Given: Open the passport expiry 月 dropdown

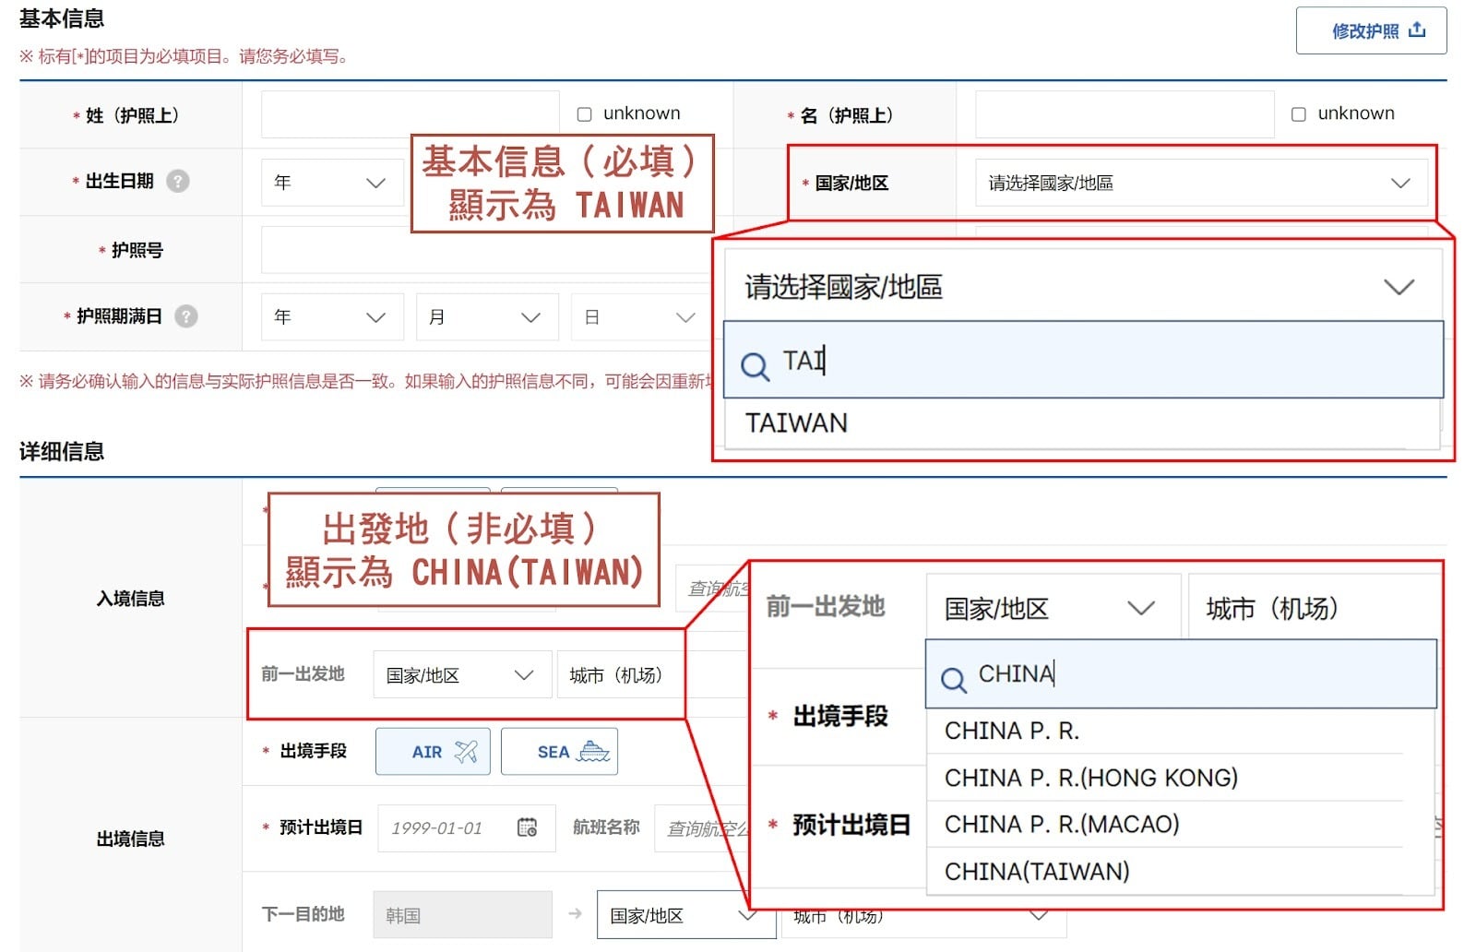Looking at the screenshot, I should (x=486, y=317).
